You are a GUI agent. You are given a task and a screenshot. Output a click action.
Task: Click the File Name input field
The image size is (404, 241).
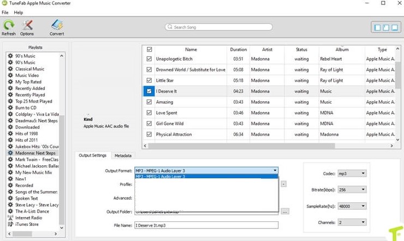206,225
